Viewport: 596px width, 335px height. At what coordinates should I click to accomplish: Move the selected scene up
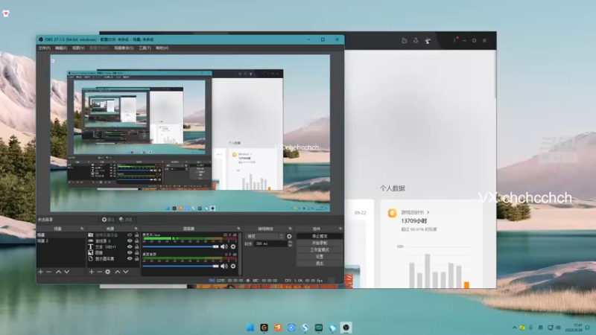point(59,272)
